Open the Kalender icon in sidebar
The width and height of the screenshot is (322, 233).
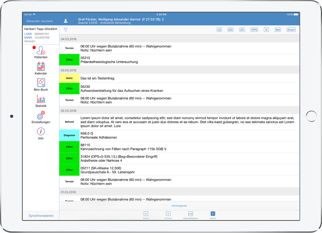coord(41,66)
